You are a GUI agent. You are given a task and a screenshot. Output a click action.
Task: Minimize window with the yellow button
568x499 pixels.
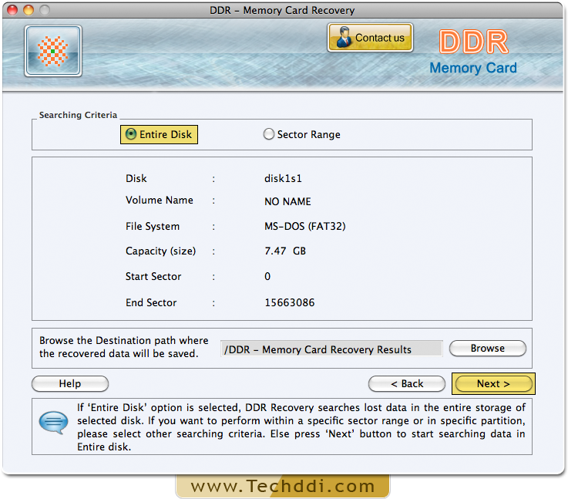tap(29, 10)
